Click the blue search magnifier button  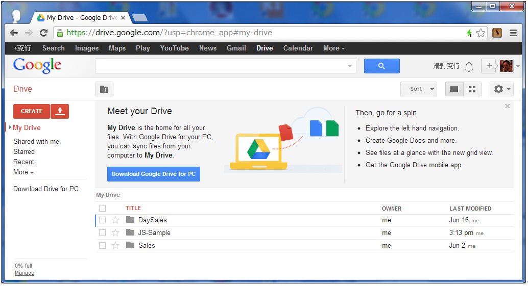pos(381,66)
